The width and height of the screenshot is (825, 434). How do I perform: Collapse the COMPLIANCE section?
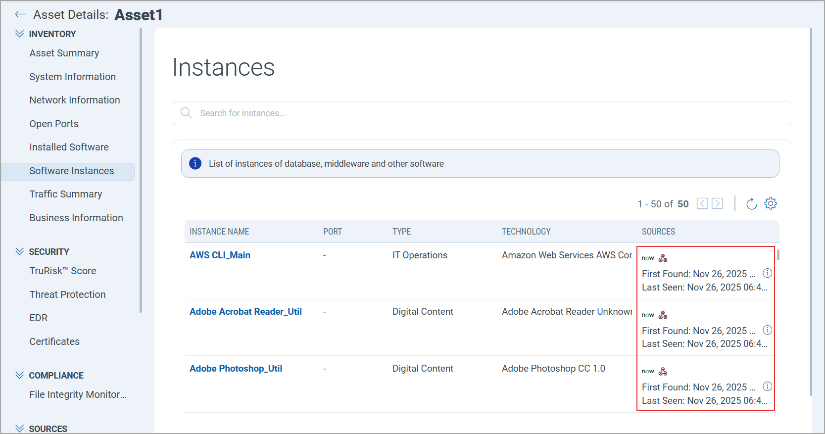tap(20, 375)
